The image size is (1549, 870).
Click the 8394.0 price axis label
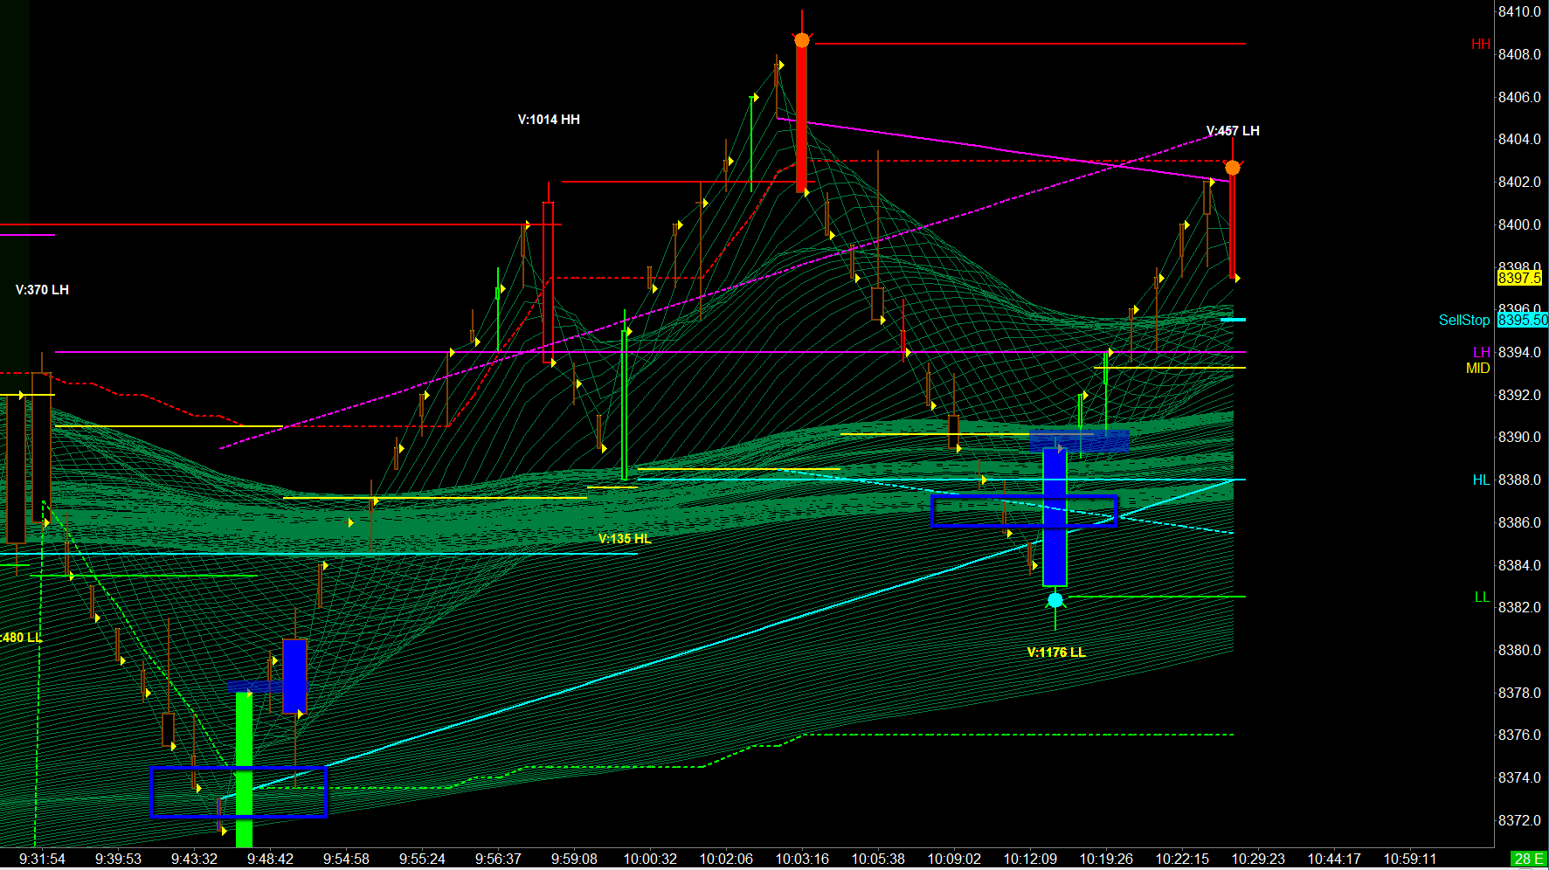point(1520,353)
